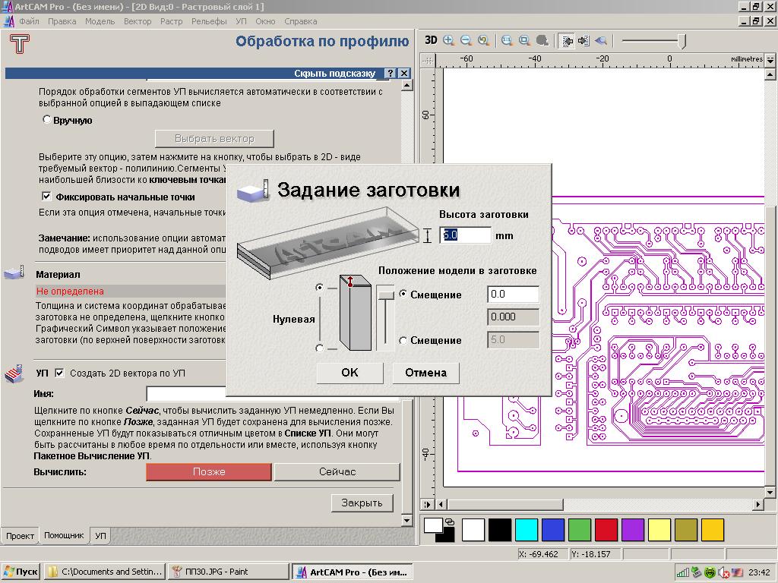Click the zoom out magnifier tool
778x583 pixels.
tap(466, 41)
